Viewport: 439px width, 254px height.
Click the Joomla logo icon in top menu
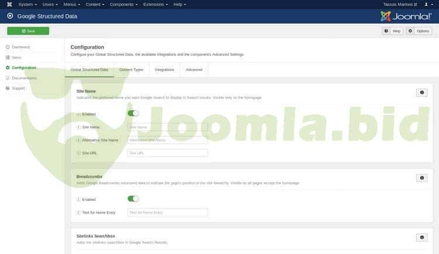coord(9,4)
